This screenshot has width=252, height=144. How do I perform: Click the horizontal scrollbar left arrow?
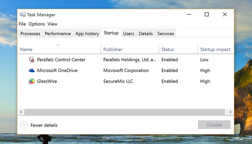click(21, 112)
